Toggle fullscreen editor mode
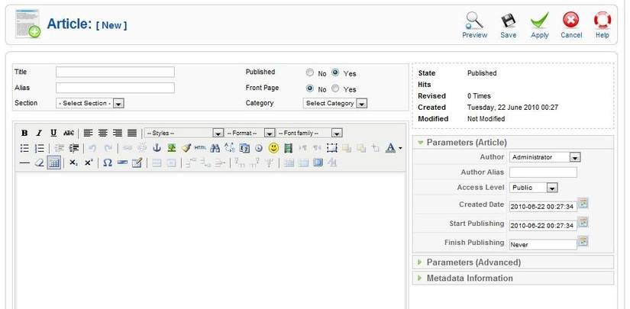Screen dimensions: 630x309 pyautogui.click(x=318, y=163)
